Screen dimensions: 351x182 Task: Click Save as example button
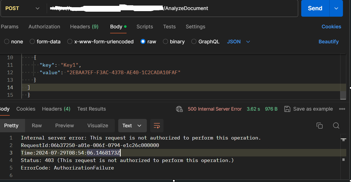click(308, 109)
